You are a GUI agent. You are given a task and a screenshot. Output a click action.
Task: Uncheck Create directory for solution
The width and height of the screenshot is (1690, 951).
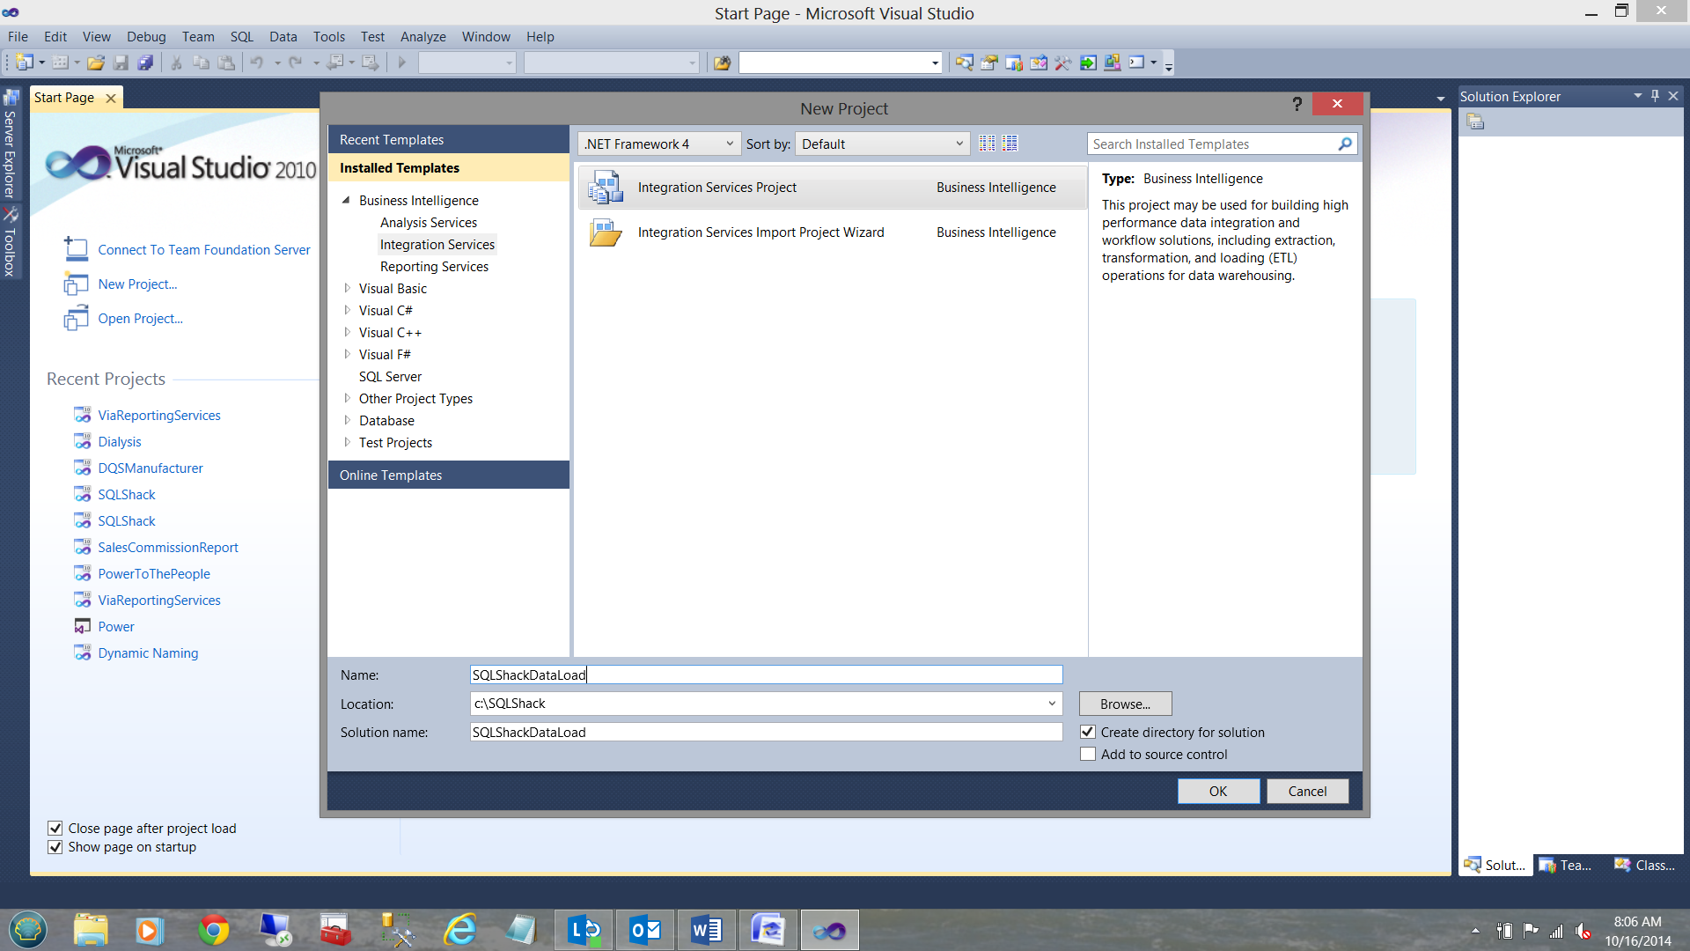click(1088, 733)
